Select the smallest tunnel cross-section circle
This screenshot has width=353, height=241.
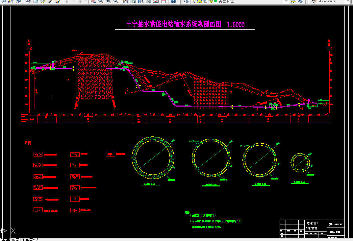pyautogui.click(x=300, y=163)
